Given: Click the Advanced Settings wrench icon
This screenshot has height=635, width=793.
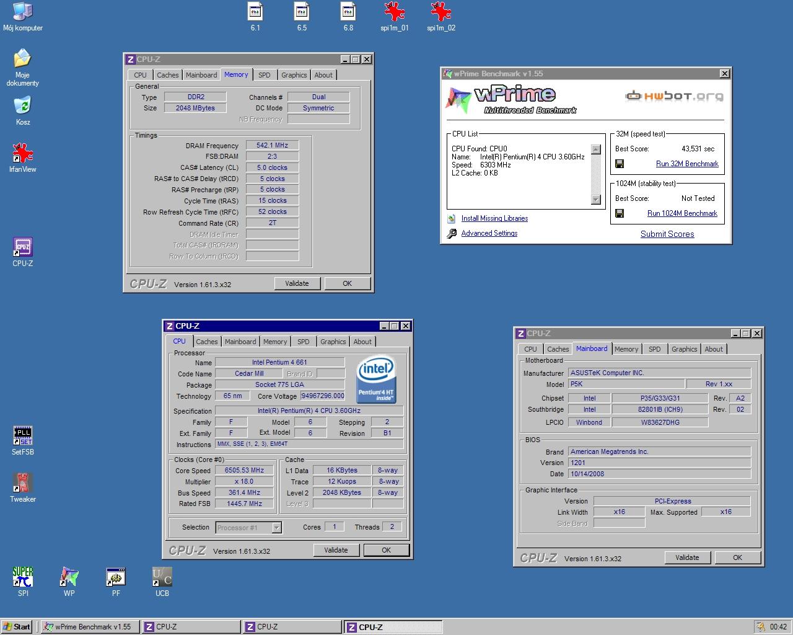Looking at the screenshot, I should [x=452, y=234].
